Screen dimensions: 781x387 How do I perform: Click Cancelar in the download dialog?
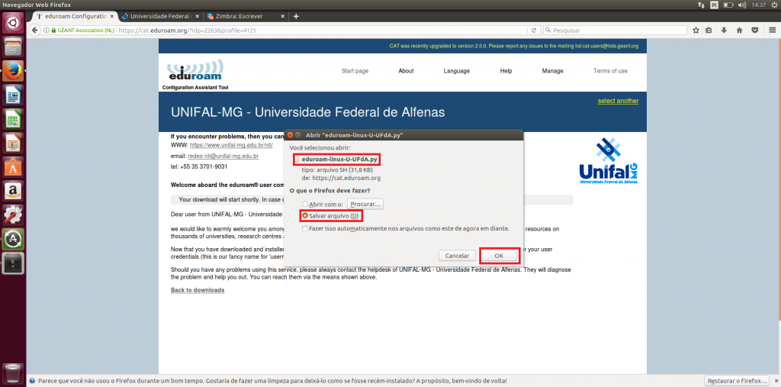tap(458, 256)
